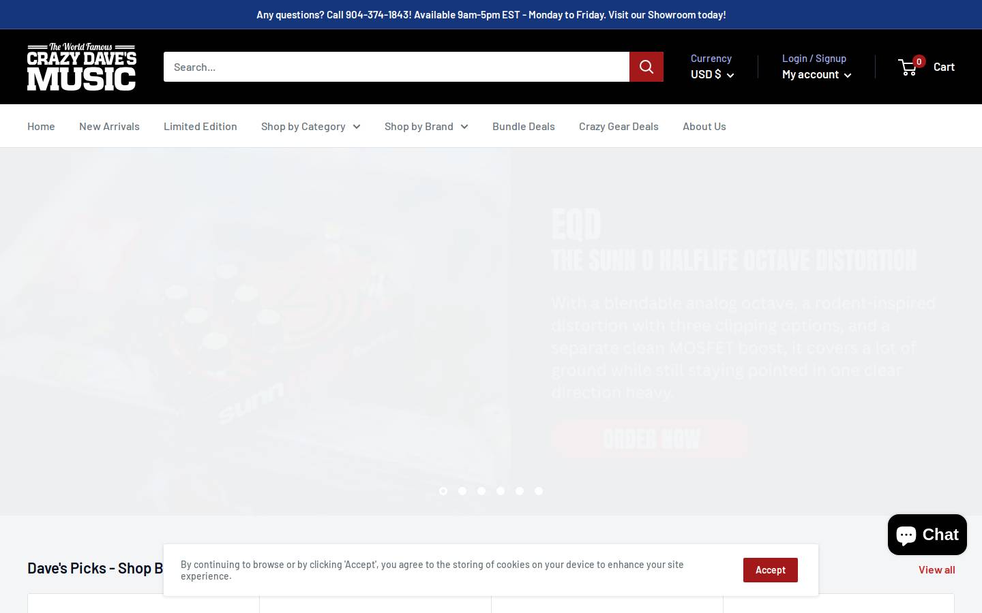Open Crazy Gear Deals page
The width and height of the screenshot is (982, 613).
tap(619, 126)
